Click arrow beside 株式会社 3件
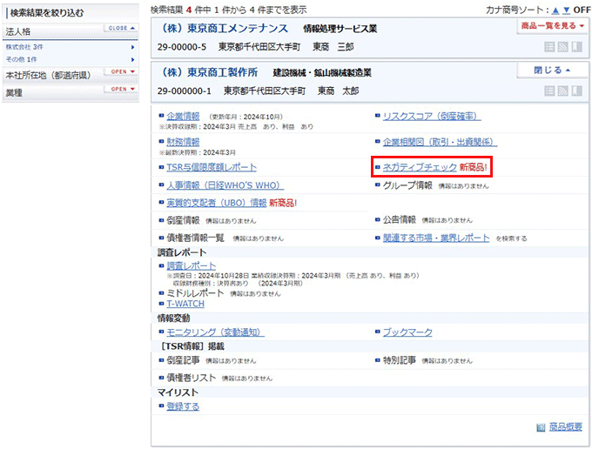This screenshot has width=592, height=449. pyautogui.click(x=132, y=47)
